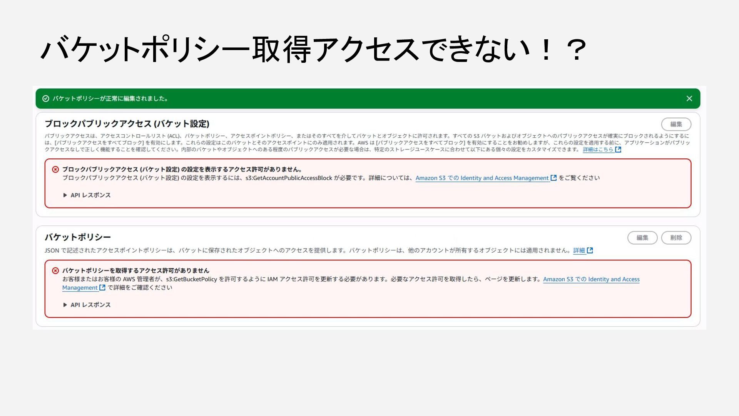Viewport: 739px width, 416px height.
Task: Click the ブロックパブリックアクセス (バケット設定) heading
Action: (127, 124)
